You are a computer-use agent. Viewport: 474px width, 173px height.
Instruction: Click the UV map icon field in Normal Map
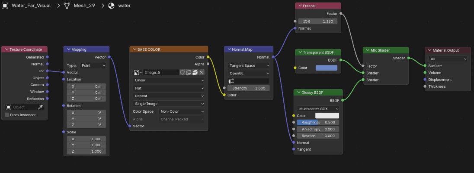tap(249, 81)
